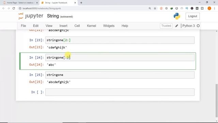Click the Python 3 kernel name

coord(188,26)
